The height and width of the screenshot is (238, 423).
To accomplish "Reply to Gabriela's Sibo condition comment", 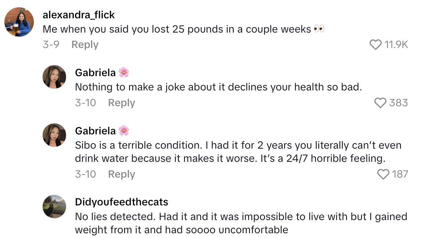I will tap(122, 174).
